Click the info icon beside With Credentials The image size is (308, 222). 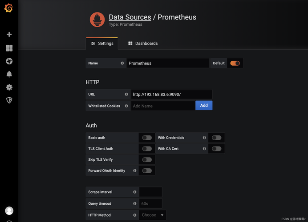click(x=204, y=138)
